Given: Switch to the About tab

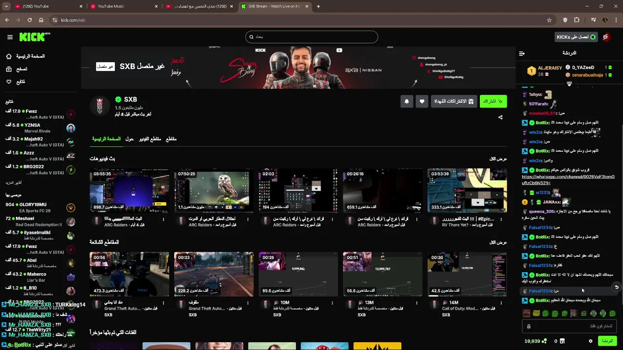Looking at the screenshot, I should coord(129,139).
